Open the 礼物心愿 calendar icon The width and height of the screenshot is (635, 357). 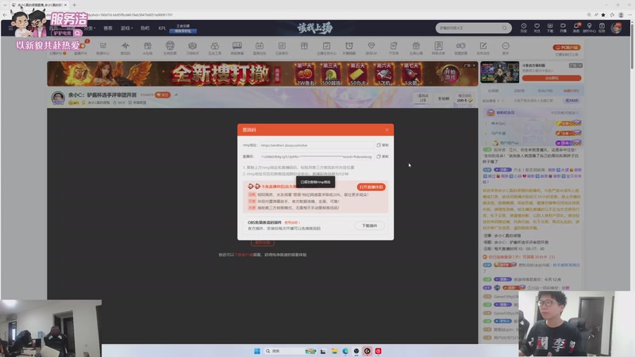coord(416,48)
